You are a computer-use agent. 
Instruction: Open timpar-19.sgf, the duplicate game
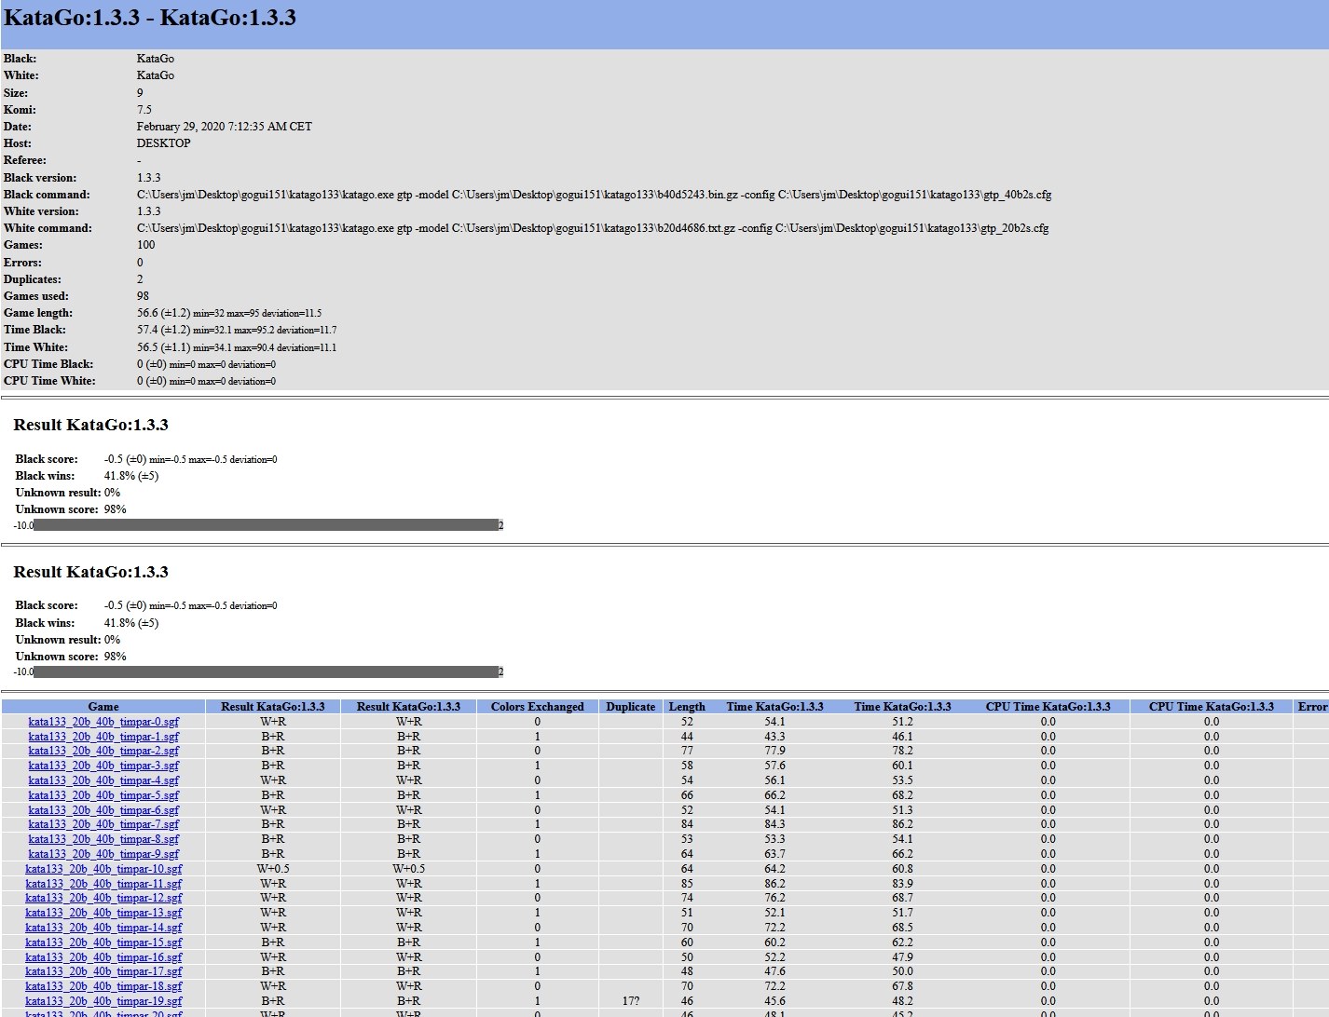coord(103,1001)
